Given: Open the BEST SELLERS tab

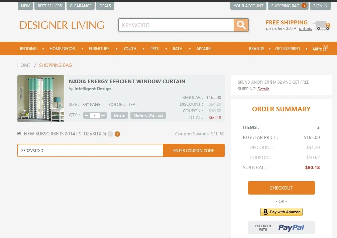Looking at the screenshot, I should click(49, 6).
